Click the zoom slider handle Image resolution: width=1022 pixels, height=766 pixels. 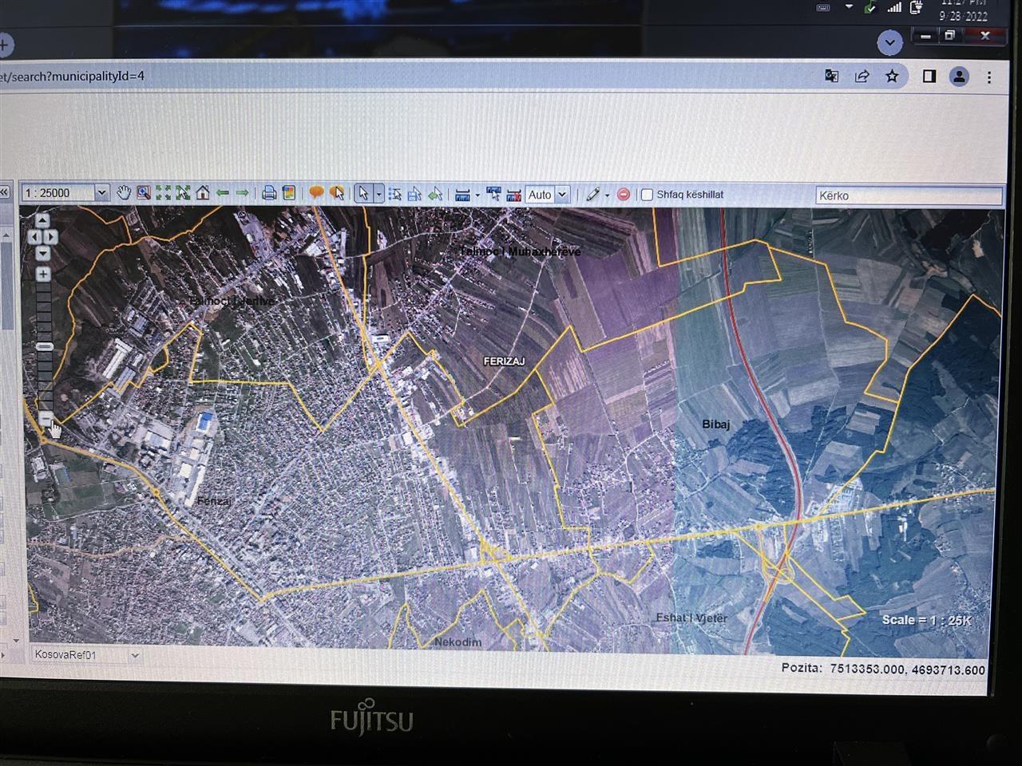point(46,346)
